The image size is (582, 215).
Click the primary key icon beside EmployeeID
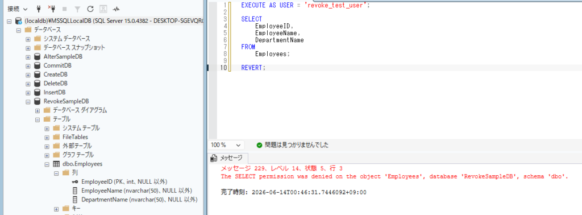coord(74,181)
